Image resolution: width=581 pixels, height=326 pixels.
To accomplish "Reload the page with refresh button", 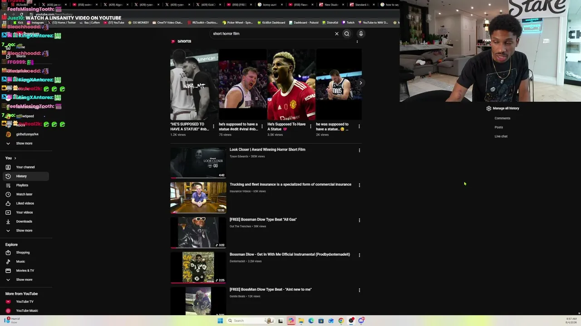I will [x=21, y=14].
